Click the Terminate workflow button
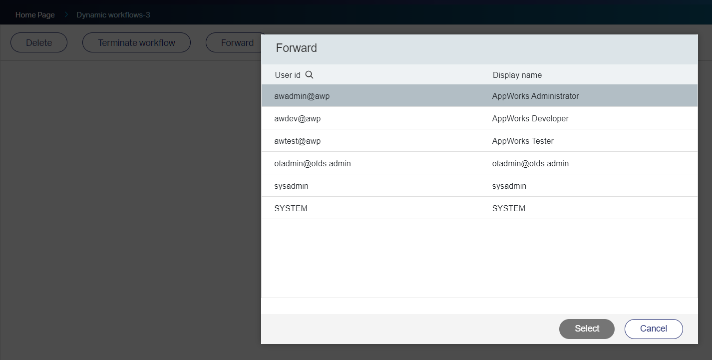Image resolution: width=712 pixels, height=360 pixels. pyautogui.click(x=136, y=43)
